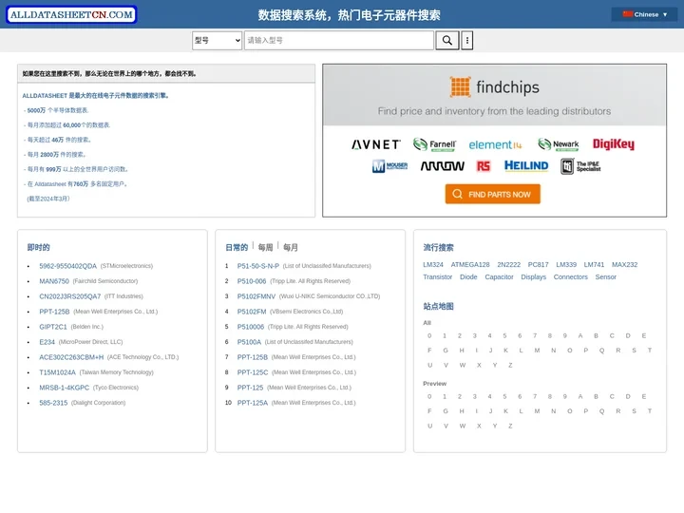Click digit 0 in the All sitemap
Viewport: 684px width, 513px height.
pos(429,336)
